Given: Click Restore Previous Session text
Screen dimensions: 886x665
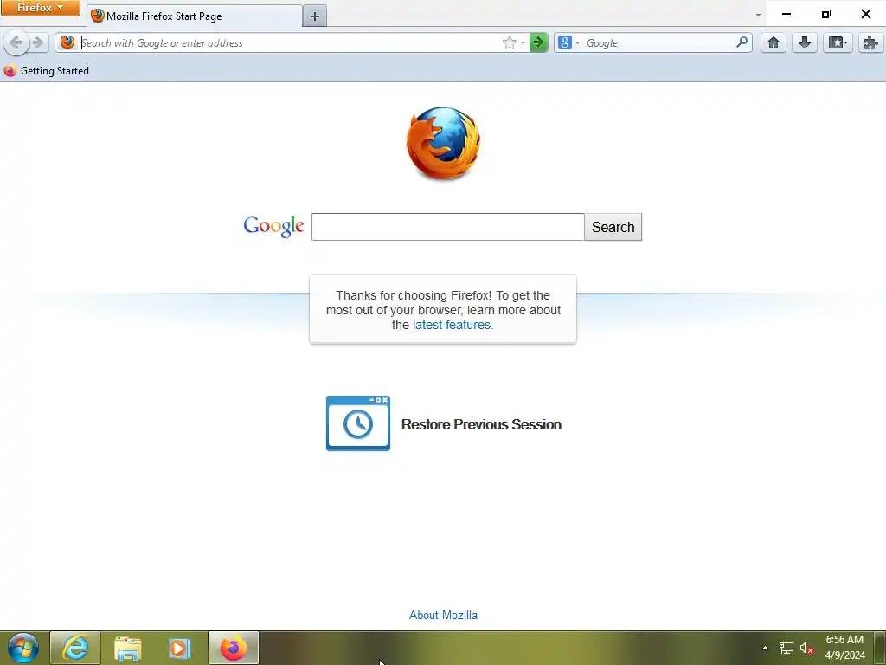Looking at the screenshot, I should (481, 424).
